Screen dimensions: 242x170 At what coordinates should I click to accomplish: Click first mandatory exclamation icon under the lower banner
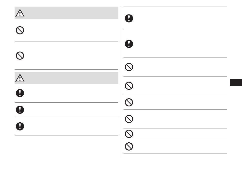pos(20,93)
